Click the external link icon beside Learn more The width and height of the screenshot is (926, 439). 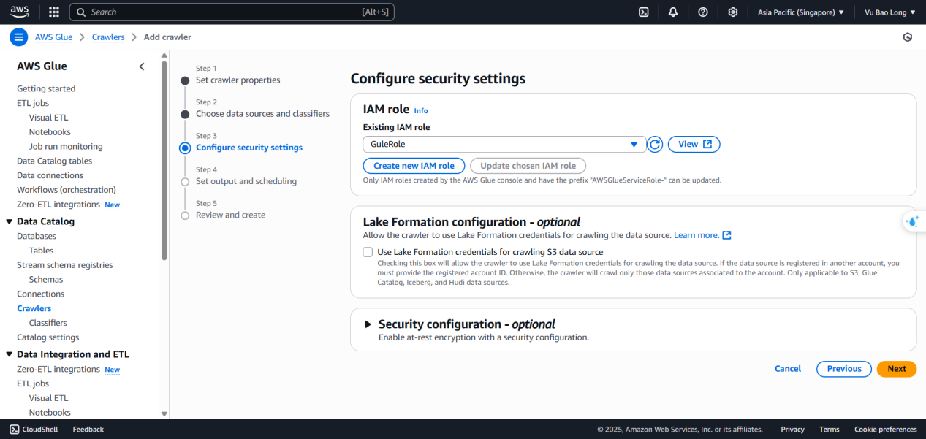click(x=726, y=235)
